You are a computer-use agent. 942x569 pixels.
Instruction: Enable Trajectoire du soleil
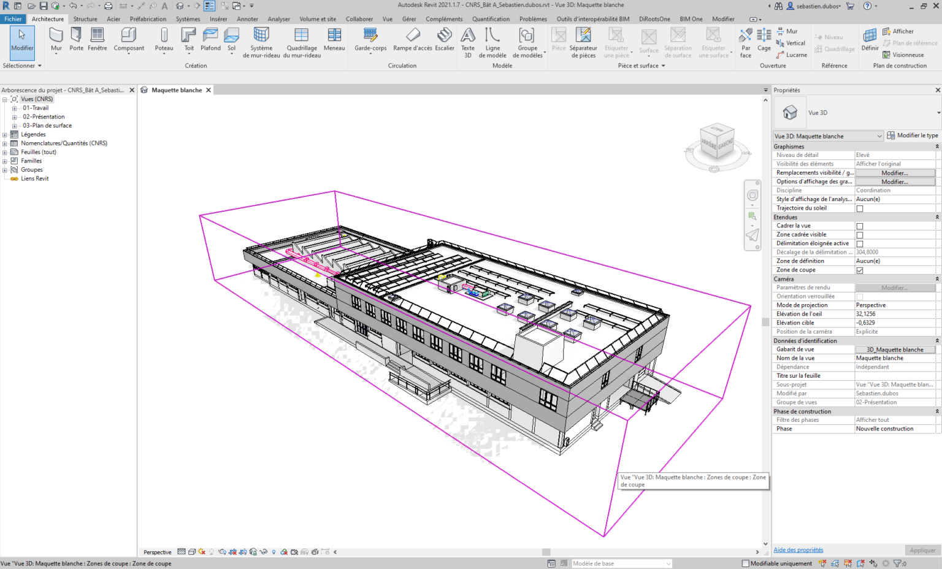pos(859,208)
